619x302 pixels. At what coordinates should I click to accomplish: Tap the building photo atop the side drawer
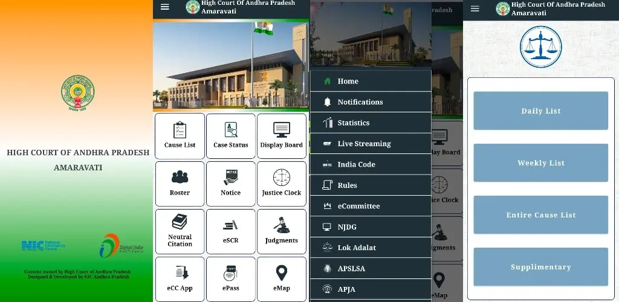[x=371, y=34]
